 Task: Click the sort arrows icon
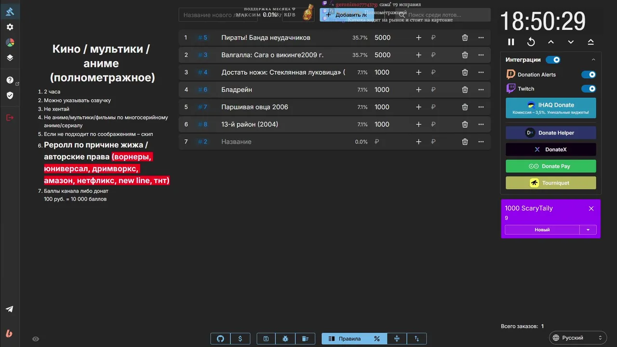coord(416,339)
